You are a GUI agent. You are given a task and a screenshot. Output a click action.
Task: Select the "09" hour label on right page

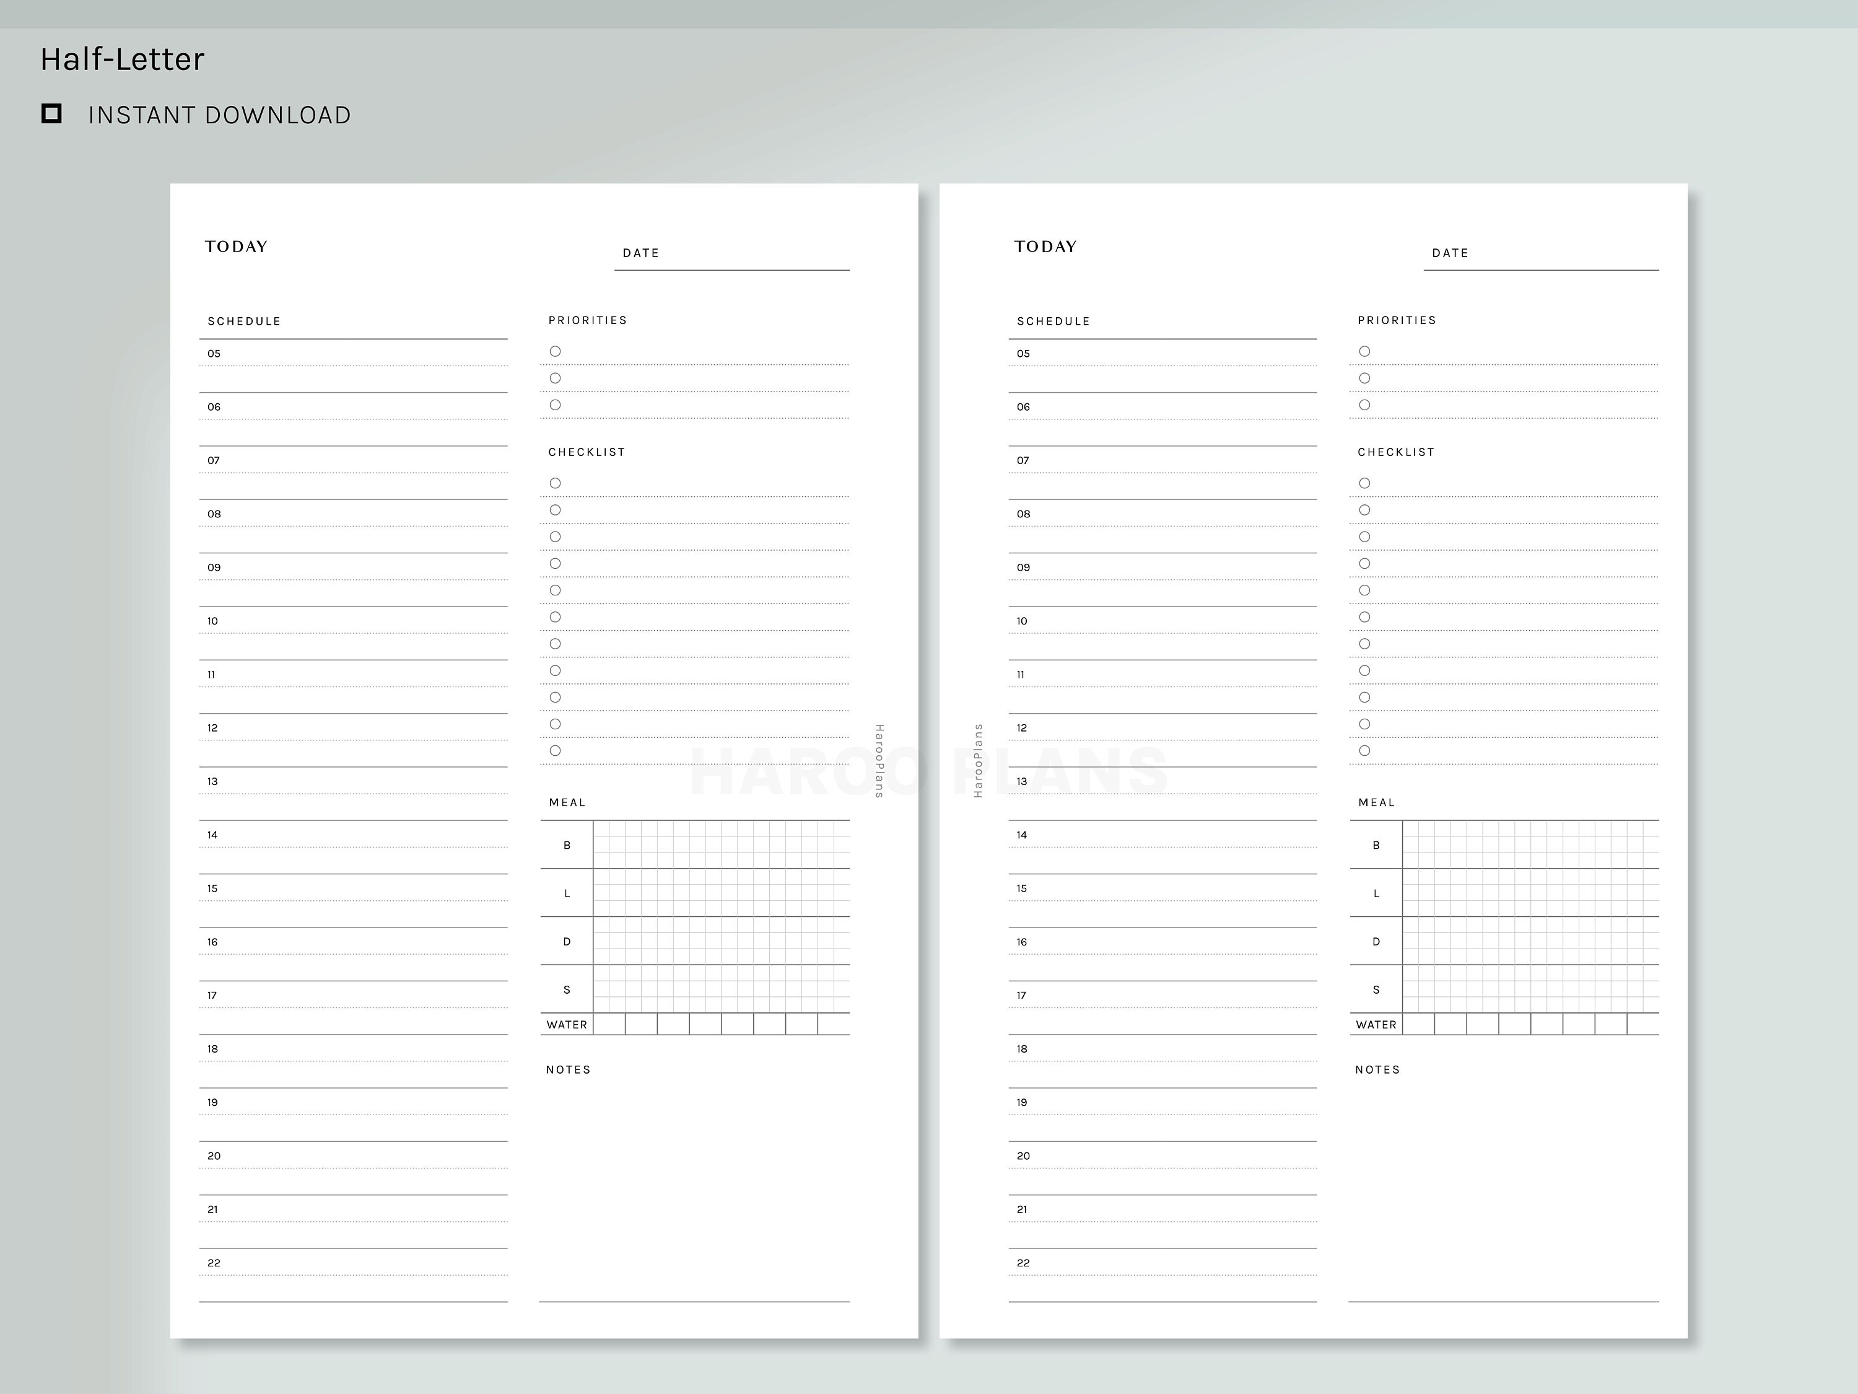[x=1023, y=568]
